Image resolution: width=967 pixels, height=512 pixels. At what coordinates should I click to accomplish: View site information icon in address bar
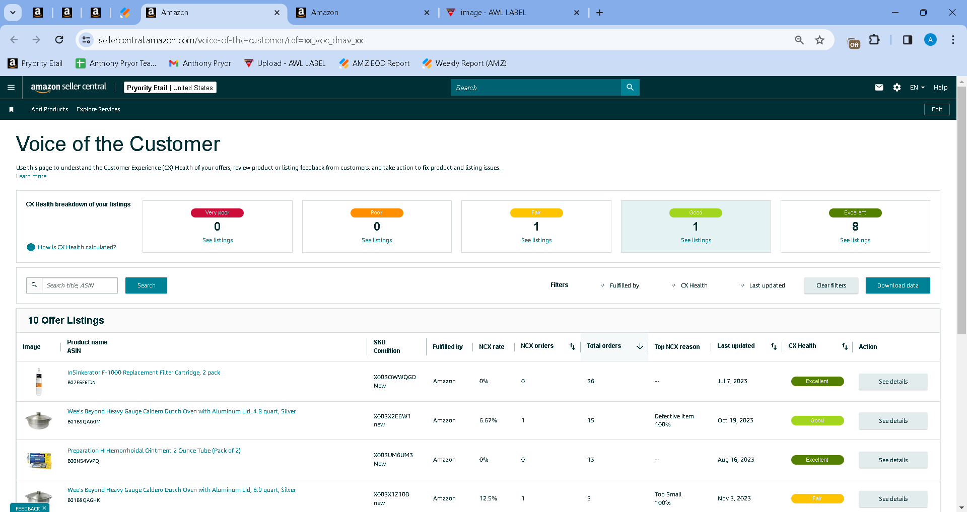pyautogui.click(x=87, y=40)
